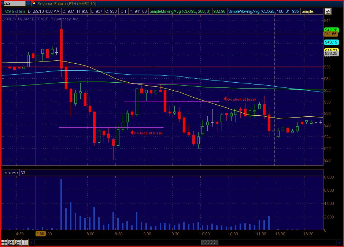Image resolution: width=344 pixels, height=247 pixels.
Task: Click the 'H: 938' high value
Action: click(x=83, y=11)
